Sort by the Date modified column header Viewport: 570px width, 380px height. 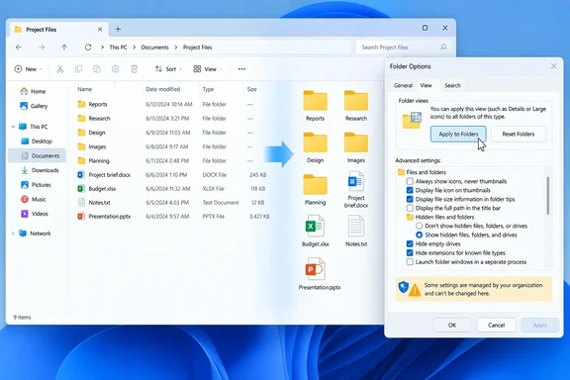point(163,89)
